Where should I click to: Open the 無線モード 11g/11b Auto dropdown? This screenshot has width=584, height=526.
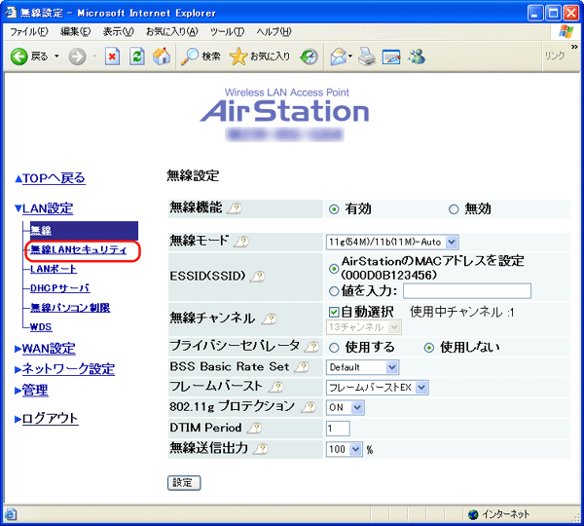(392, 242)
